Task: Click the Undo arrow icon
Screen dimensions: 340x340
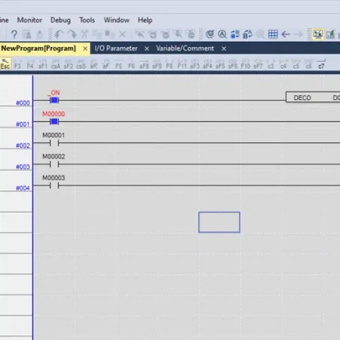Action: point(59,35)
